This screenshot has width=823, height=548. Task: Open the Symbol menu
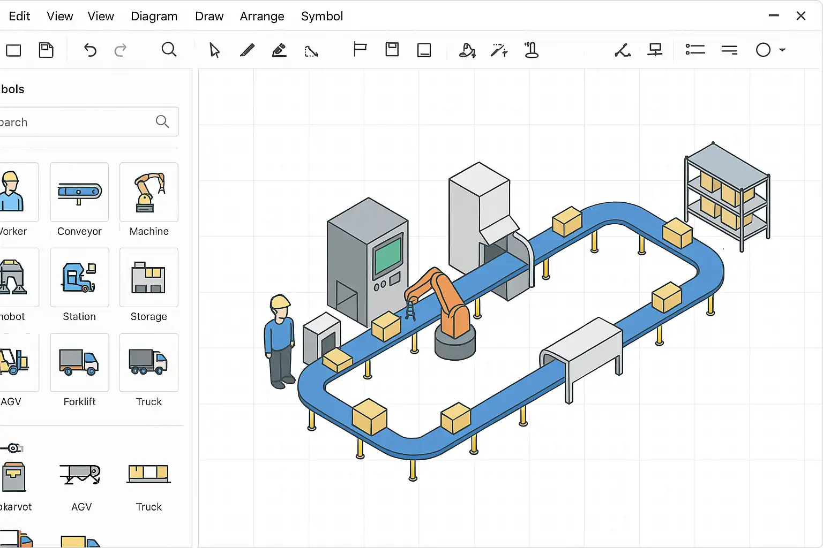pyautogui.click(x=321, y=16)
